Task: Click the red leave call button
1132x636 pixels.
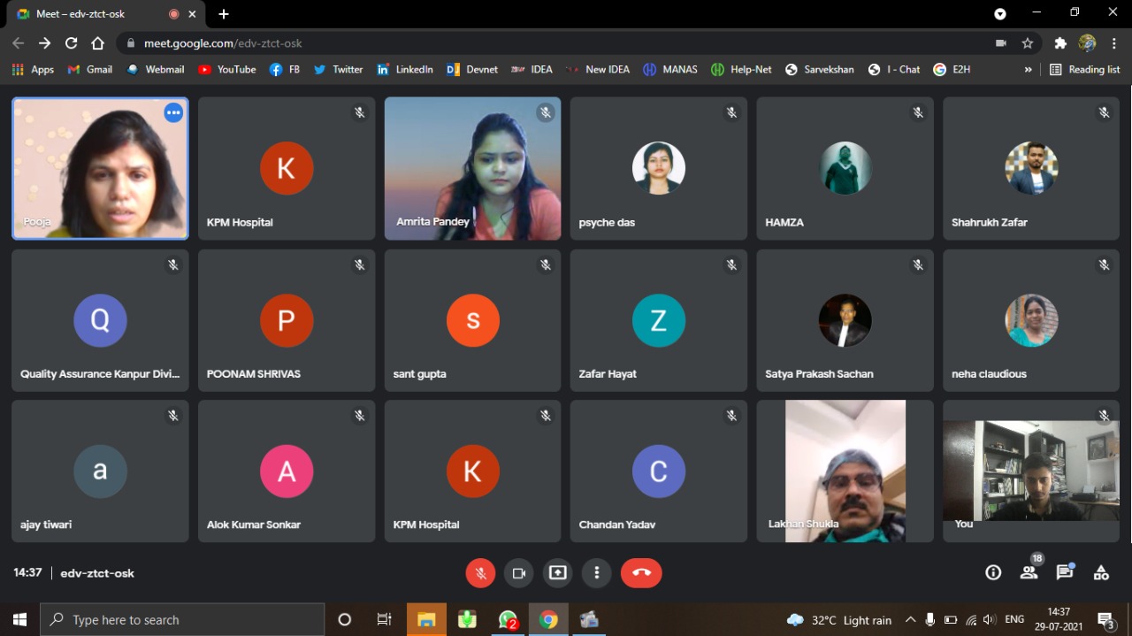Action: 641,573
